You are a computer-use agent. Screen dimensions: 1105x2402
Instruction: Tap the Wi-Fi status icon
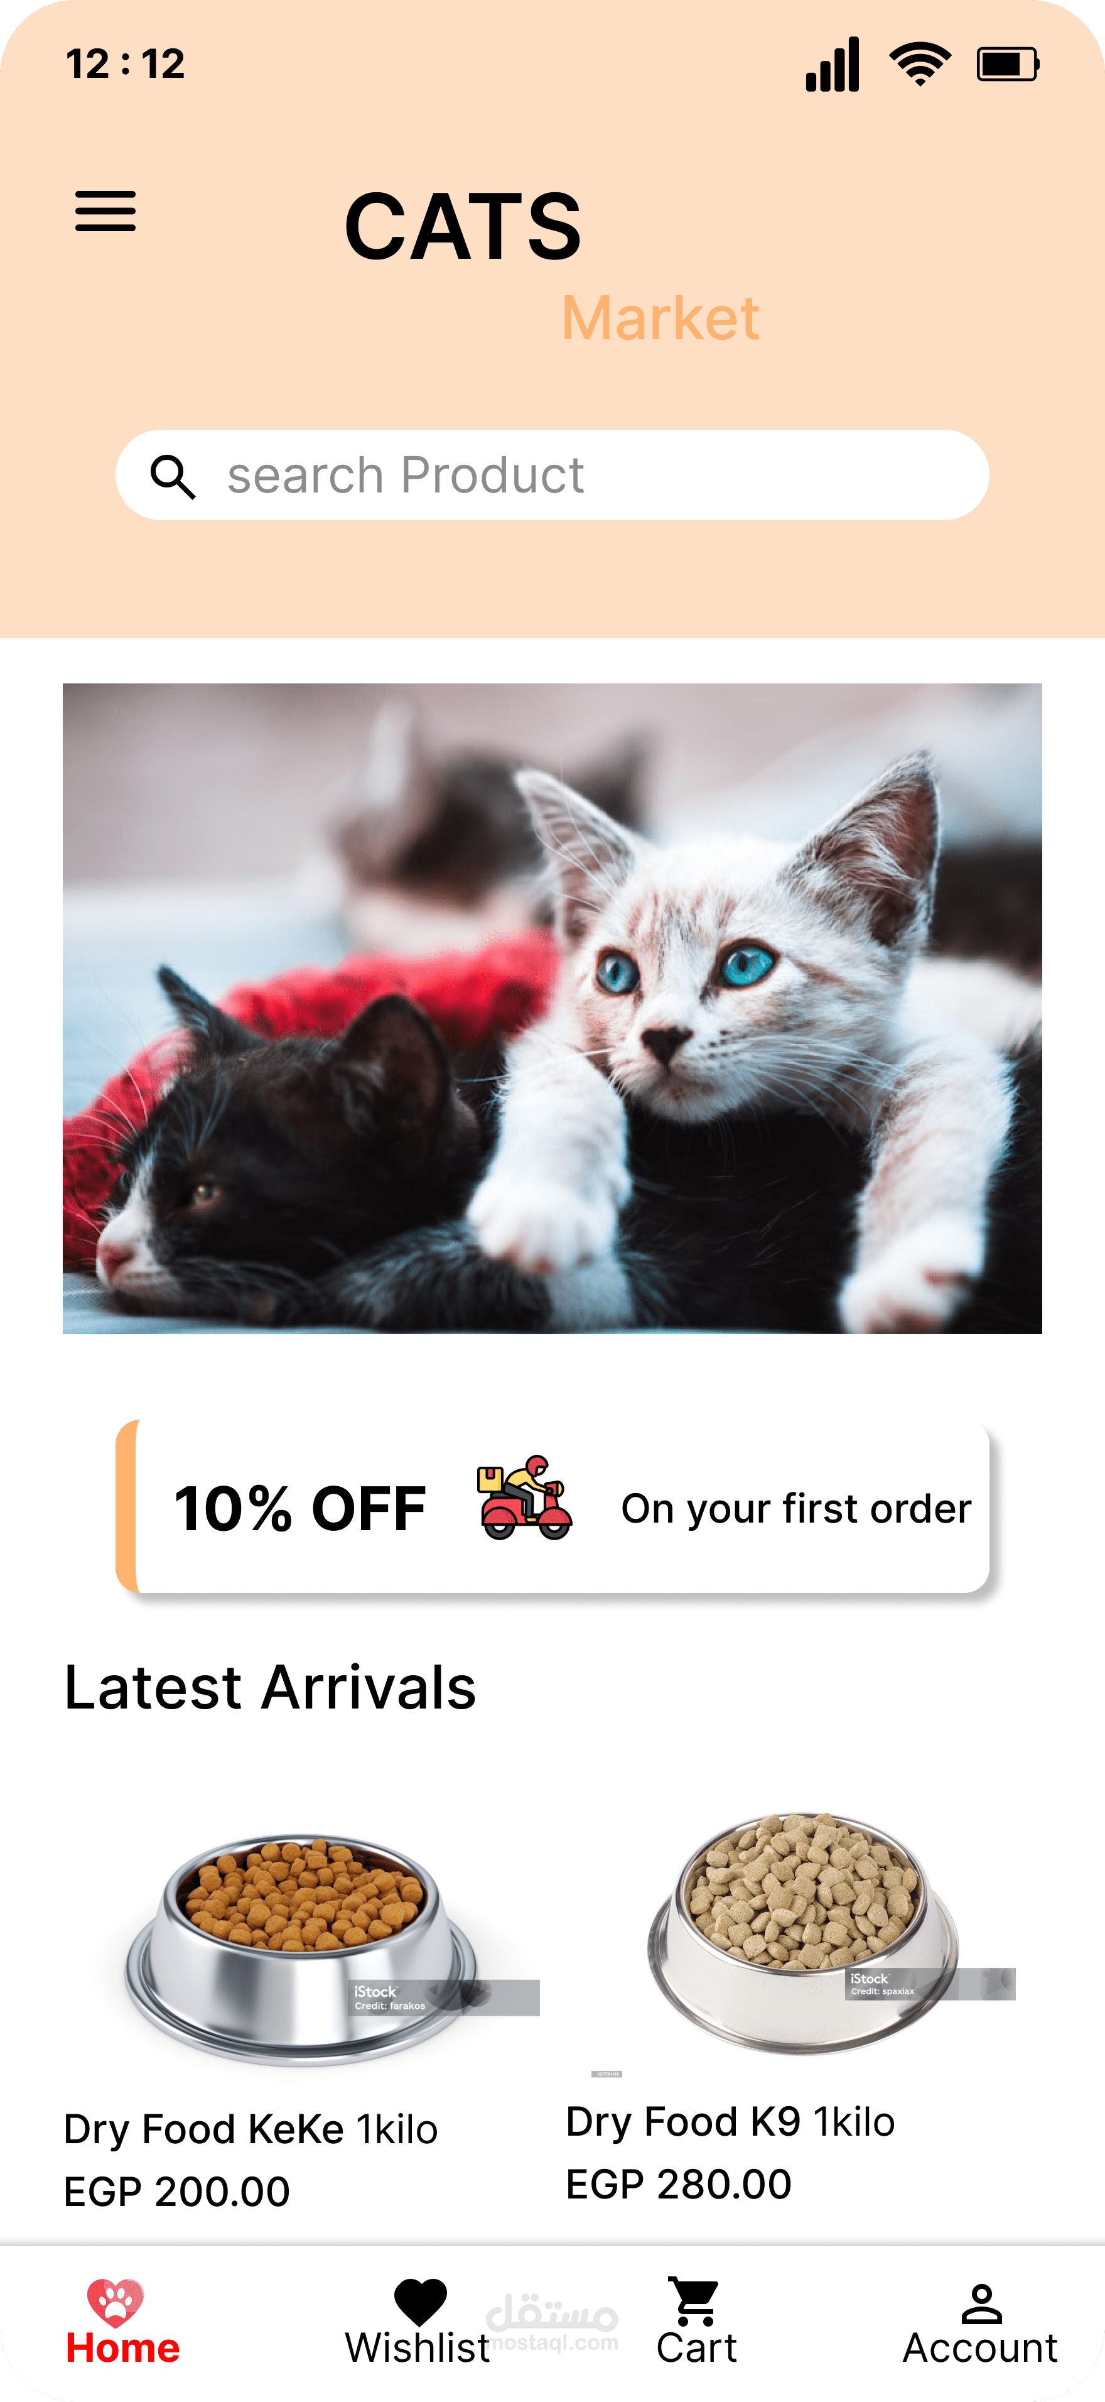pos(920,64)
